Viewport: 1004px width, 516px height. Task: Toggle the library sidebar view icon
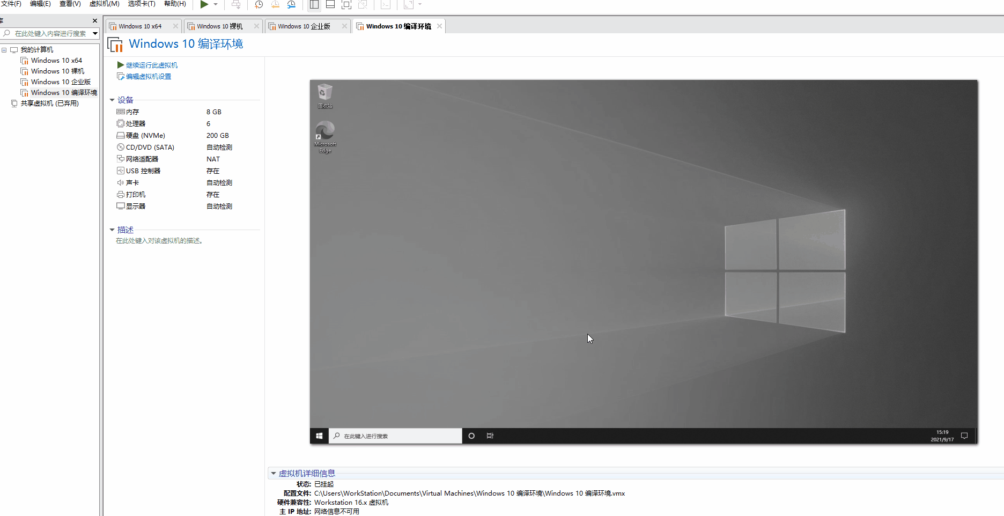coord(314,4)
